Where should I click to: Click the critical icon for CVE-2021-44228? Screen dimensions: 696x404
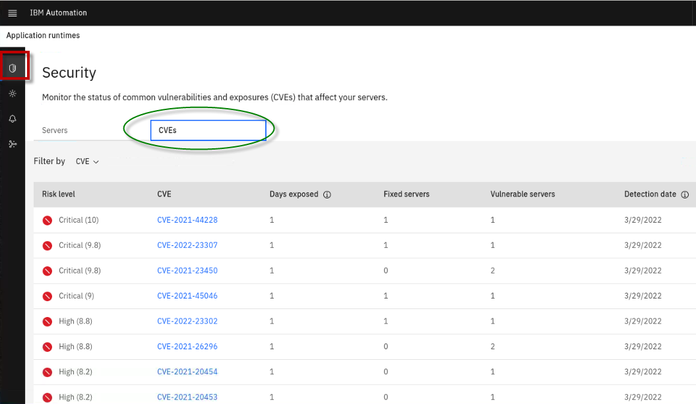[47, 220]
